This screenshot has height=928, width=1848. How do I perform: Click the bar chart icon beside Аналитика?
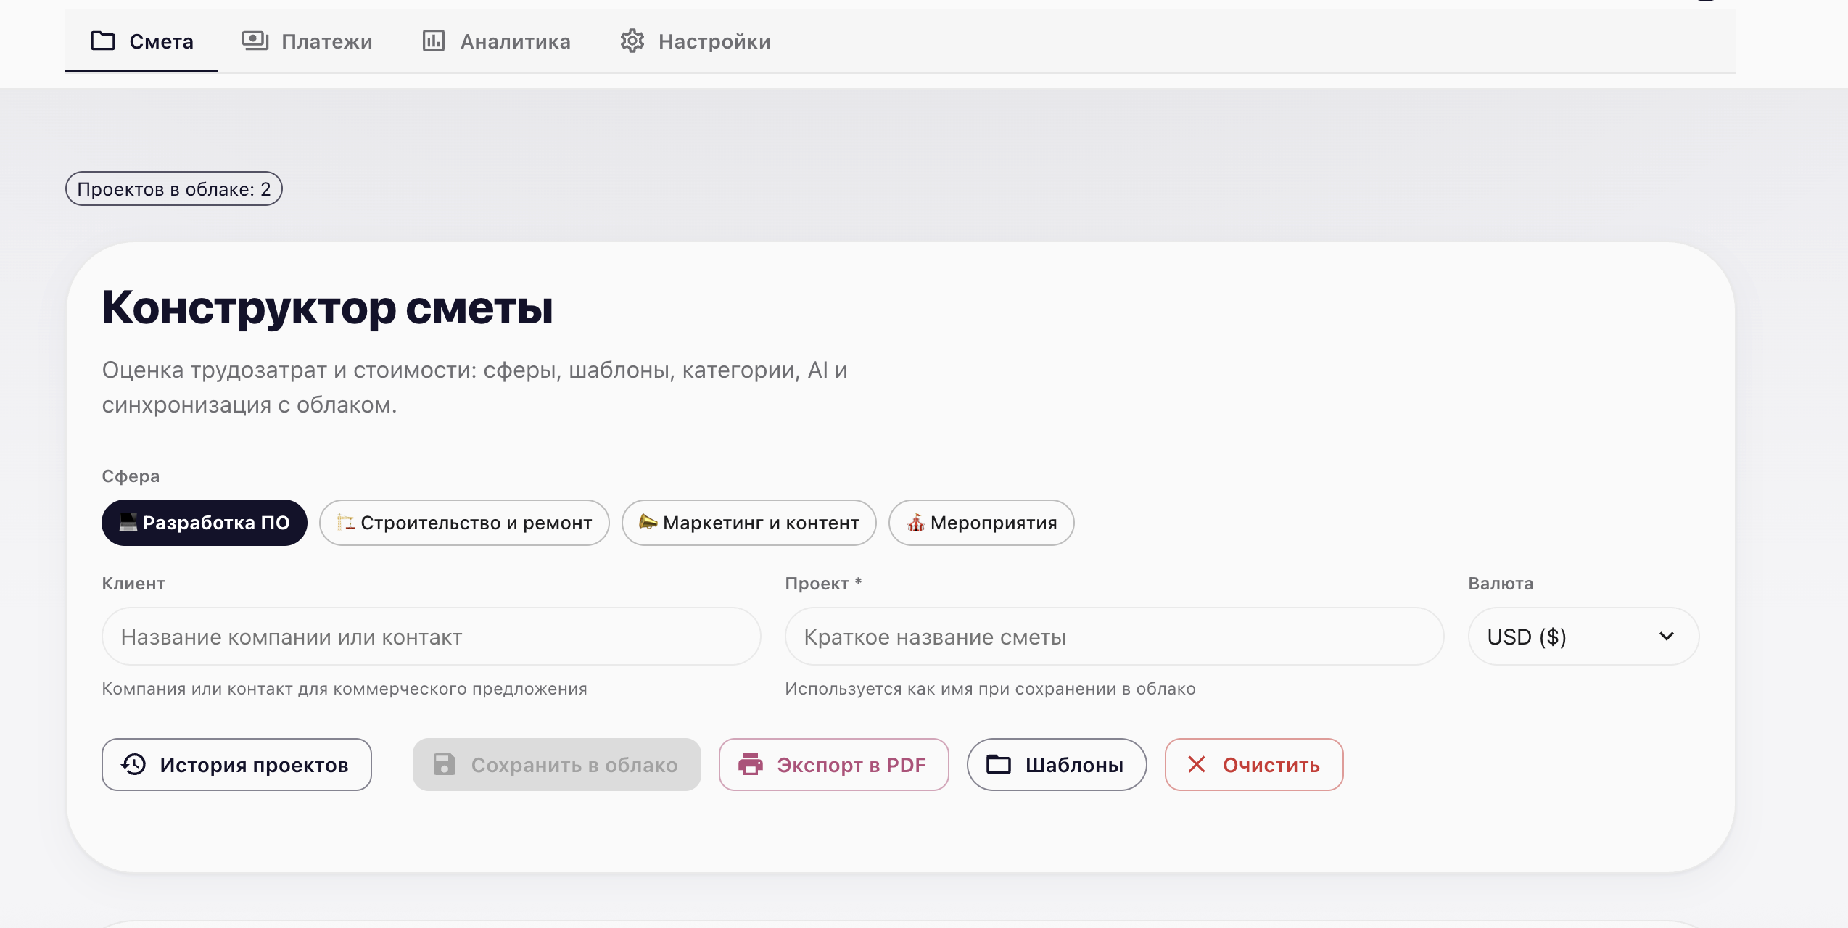pos(434,41)
